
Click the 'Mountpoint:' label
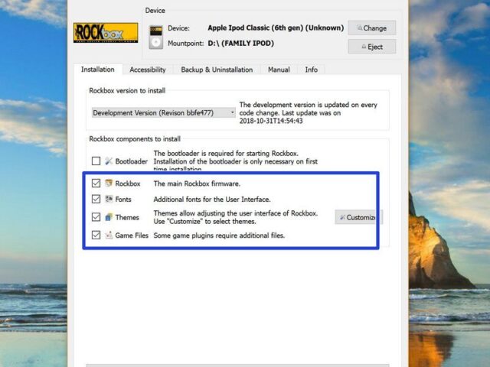185,44
